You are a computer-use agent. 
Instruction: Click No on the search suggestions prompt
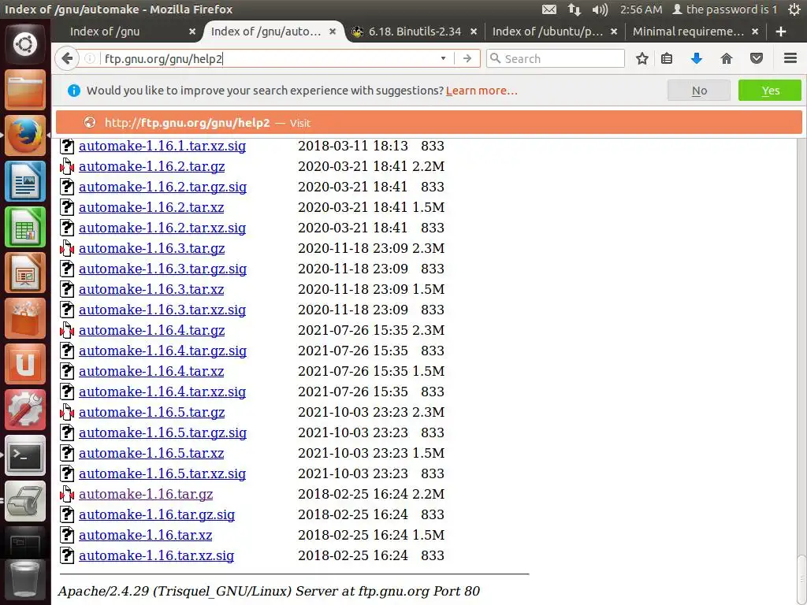pyautogui.click(x=699, y=91)
